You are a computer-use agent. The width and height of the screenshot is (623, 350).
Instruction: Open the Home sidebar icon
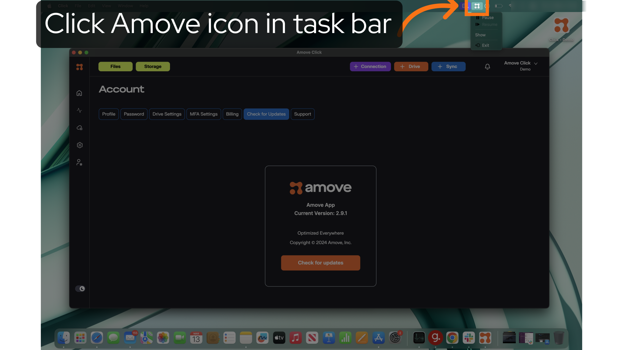[x=79, y=93]
